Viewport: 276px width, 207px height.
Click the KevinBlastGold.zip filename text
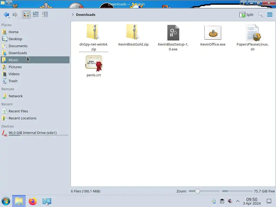pos(133,44)
